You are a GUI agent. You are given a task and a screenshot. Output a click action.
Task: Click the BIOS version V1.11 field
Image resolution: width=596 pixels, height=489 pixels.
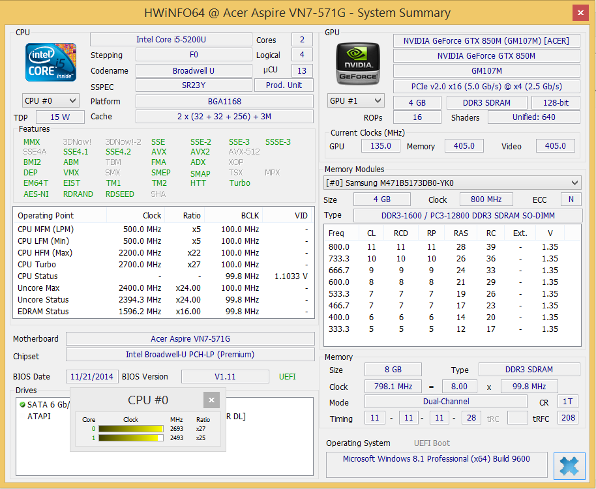tap(225, 377)
